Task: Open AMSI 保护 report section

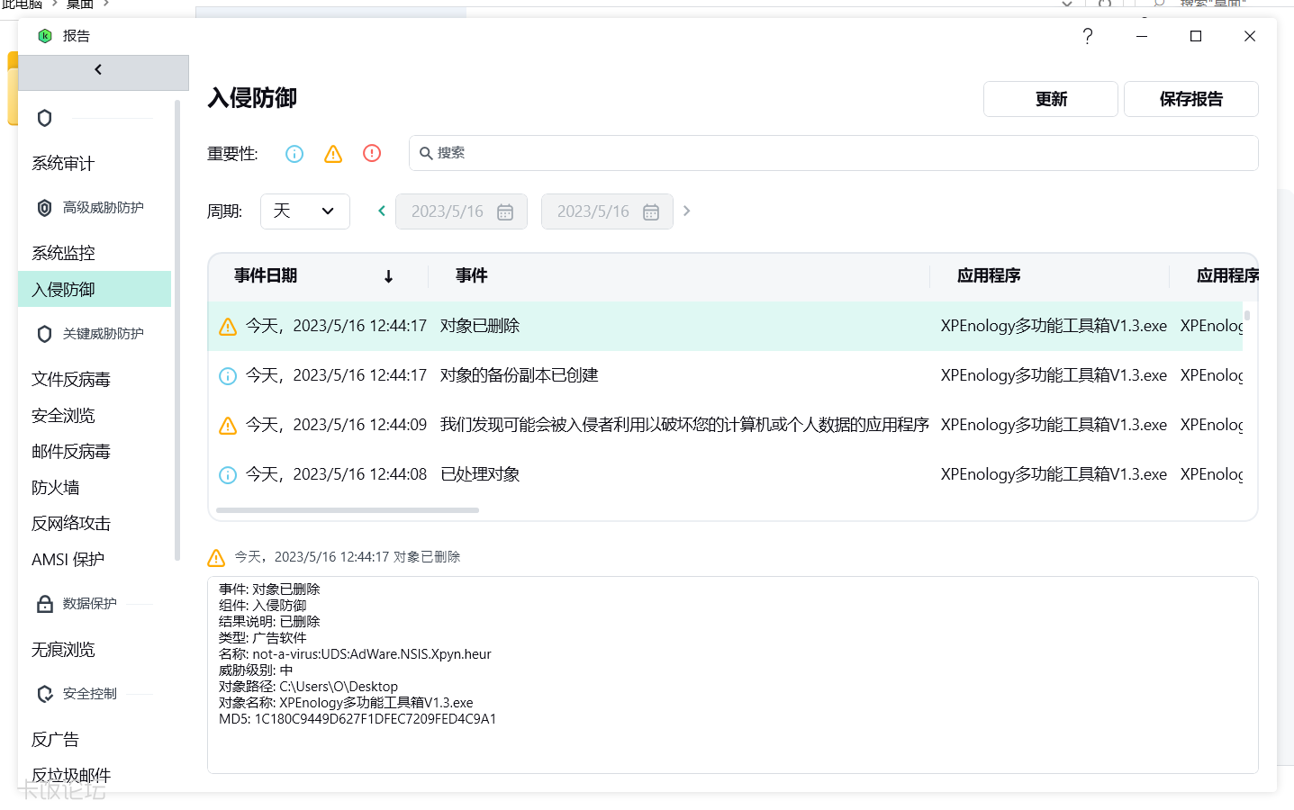Action: click(x=68, y=560)
